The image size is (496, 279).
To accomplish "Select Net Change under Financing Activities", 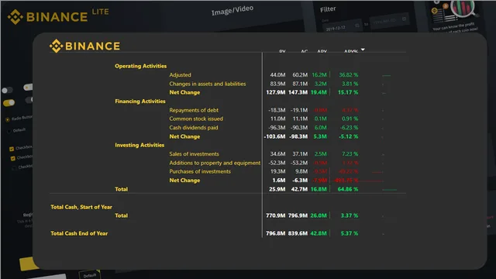I will pos(184,136).
